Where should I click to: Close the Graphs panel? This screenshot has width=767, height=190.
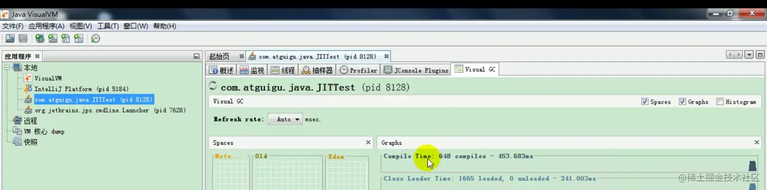click(x=757, y=143)
